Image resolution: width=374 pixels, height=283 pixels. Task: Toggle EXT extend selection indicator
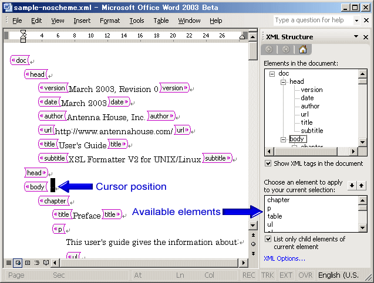click(x=286, y=275)
